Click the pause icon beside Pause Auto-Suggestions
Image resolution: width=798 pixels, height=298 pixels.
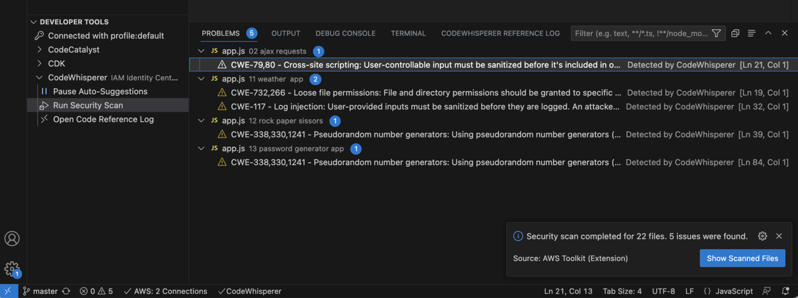44,91
